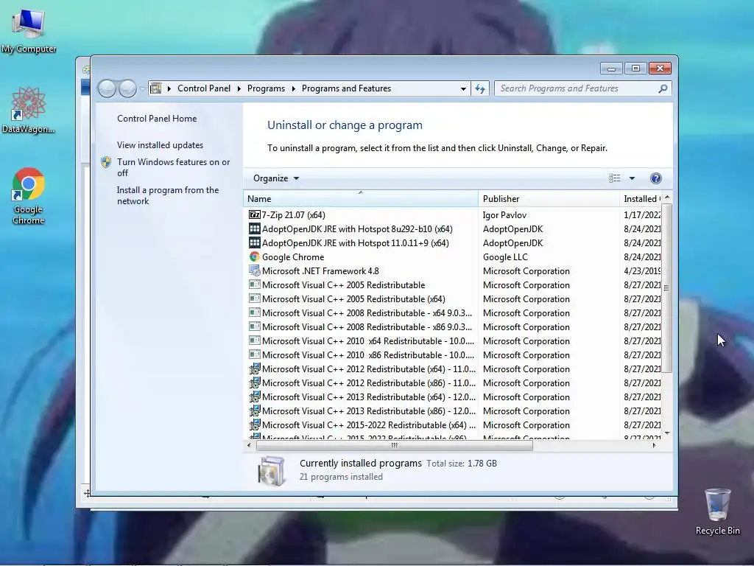Click the AdoptOpenJDK 8u292-b10 icon
Image resolution: width=754 pixels, height=566 pixels.
tap(254, 228)
